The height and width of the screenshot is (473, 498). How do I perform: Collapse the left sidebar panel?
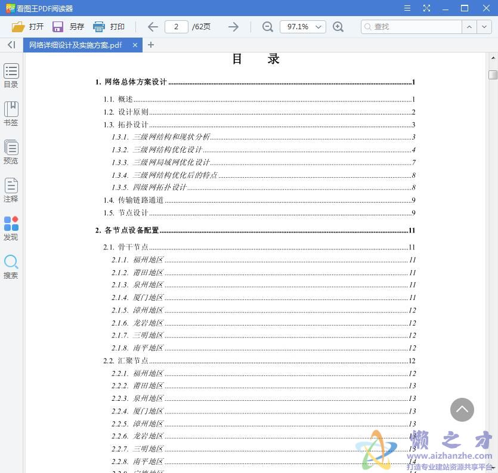tap(10, 45)
